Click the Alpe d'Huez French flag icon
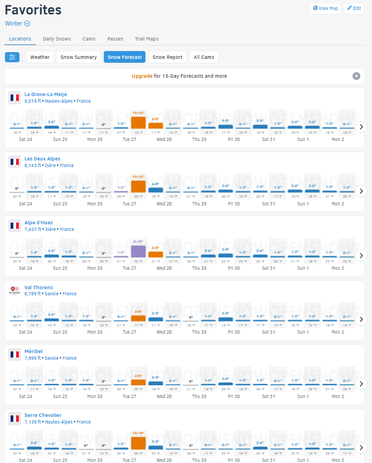 tap(14, 226)
